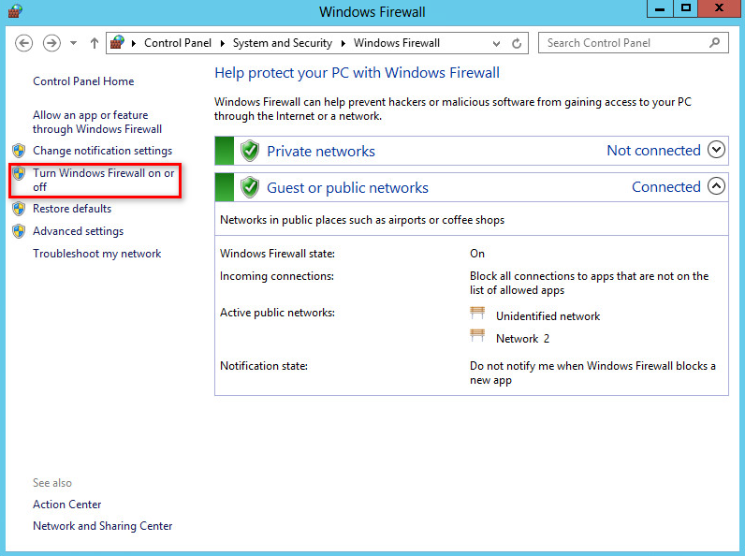Click green check shield for Guest or public networks

coord(250,187)
